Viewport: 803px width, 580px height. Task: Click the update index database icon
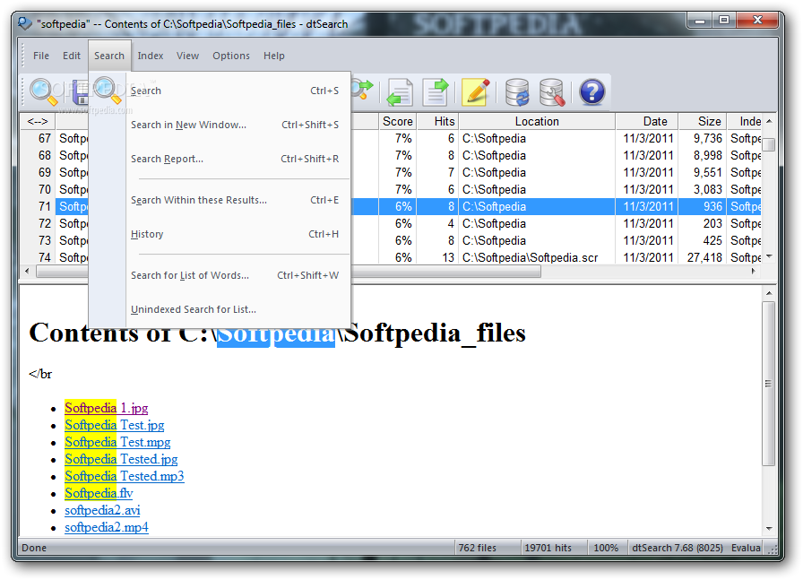coord(517,92)
